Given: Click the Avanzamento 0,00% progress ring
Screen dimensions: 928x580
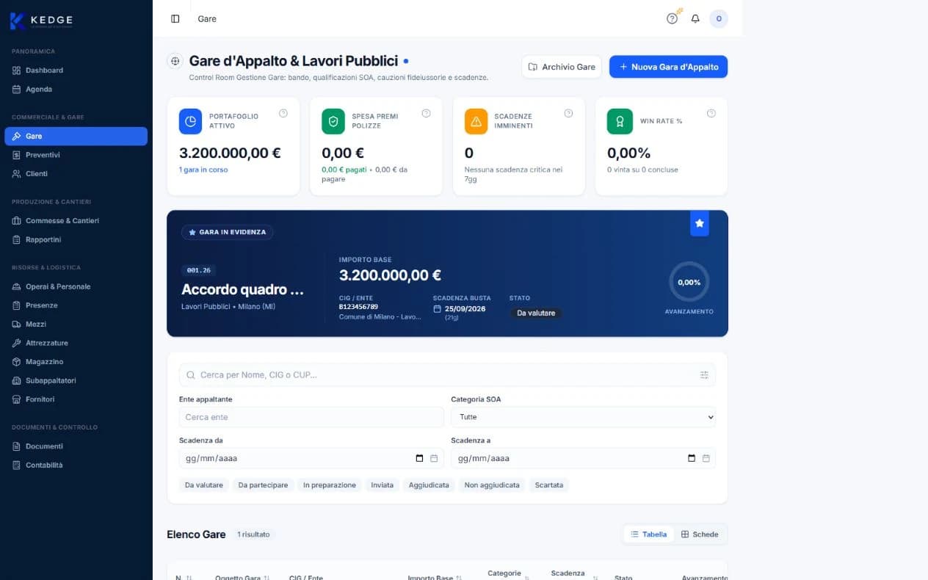Looking at the screenshot, I should [x=689, y=282].
